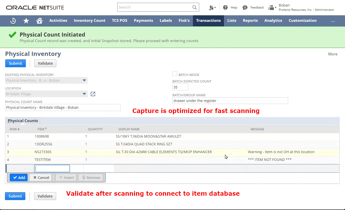
Task: Open the Existing Physical Inventory dropdown
Action: click(x=84, y=80)
